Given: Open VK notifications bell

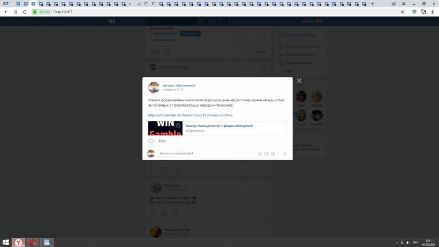Looking at the screenshot, I should click(207, 21).
